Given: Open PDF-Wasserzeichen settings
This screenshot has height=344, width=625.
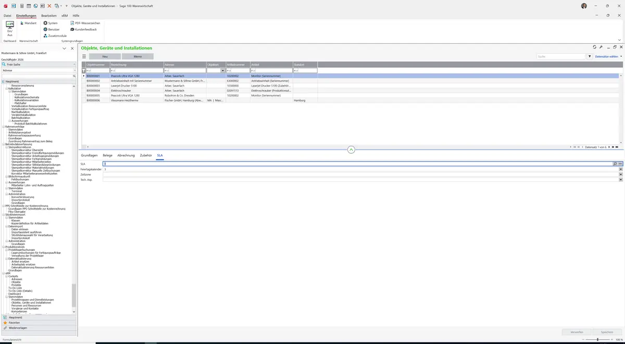Looking at the screenshot, I should click(85, 23).
